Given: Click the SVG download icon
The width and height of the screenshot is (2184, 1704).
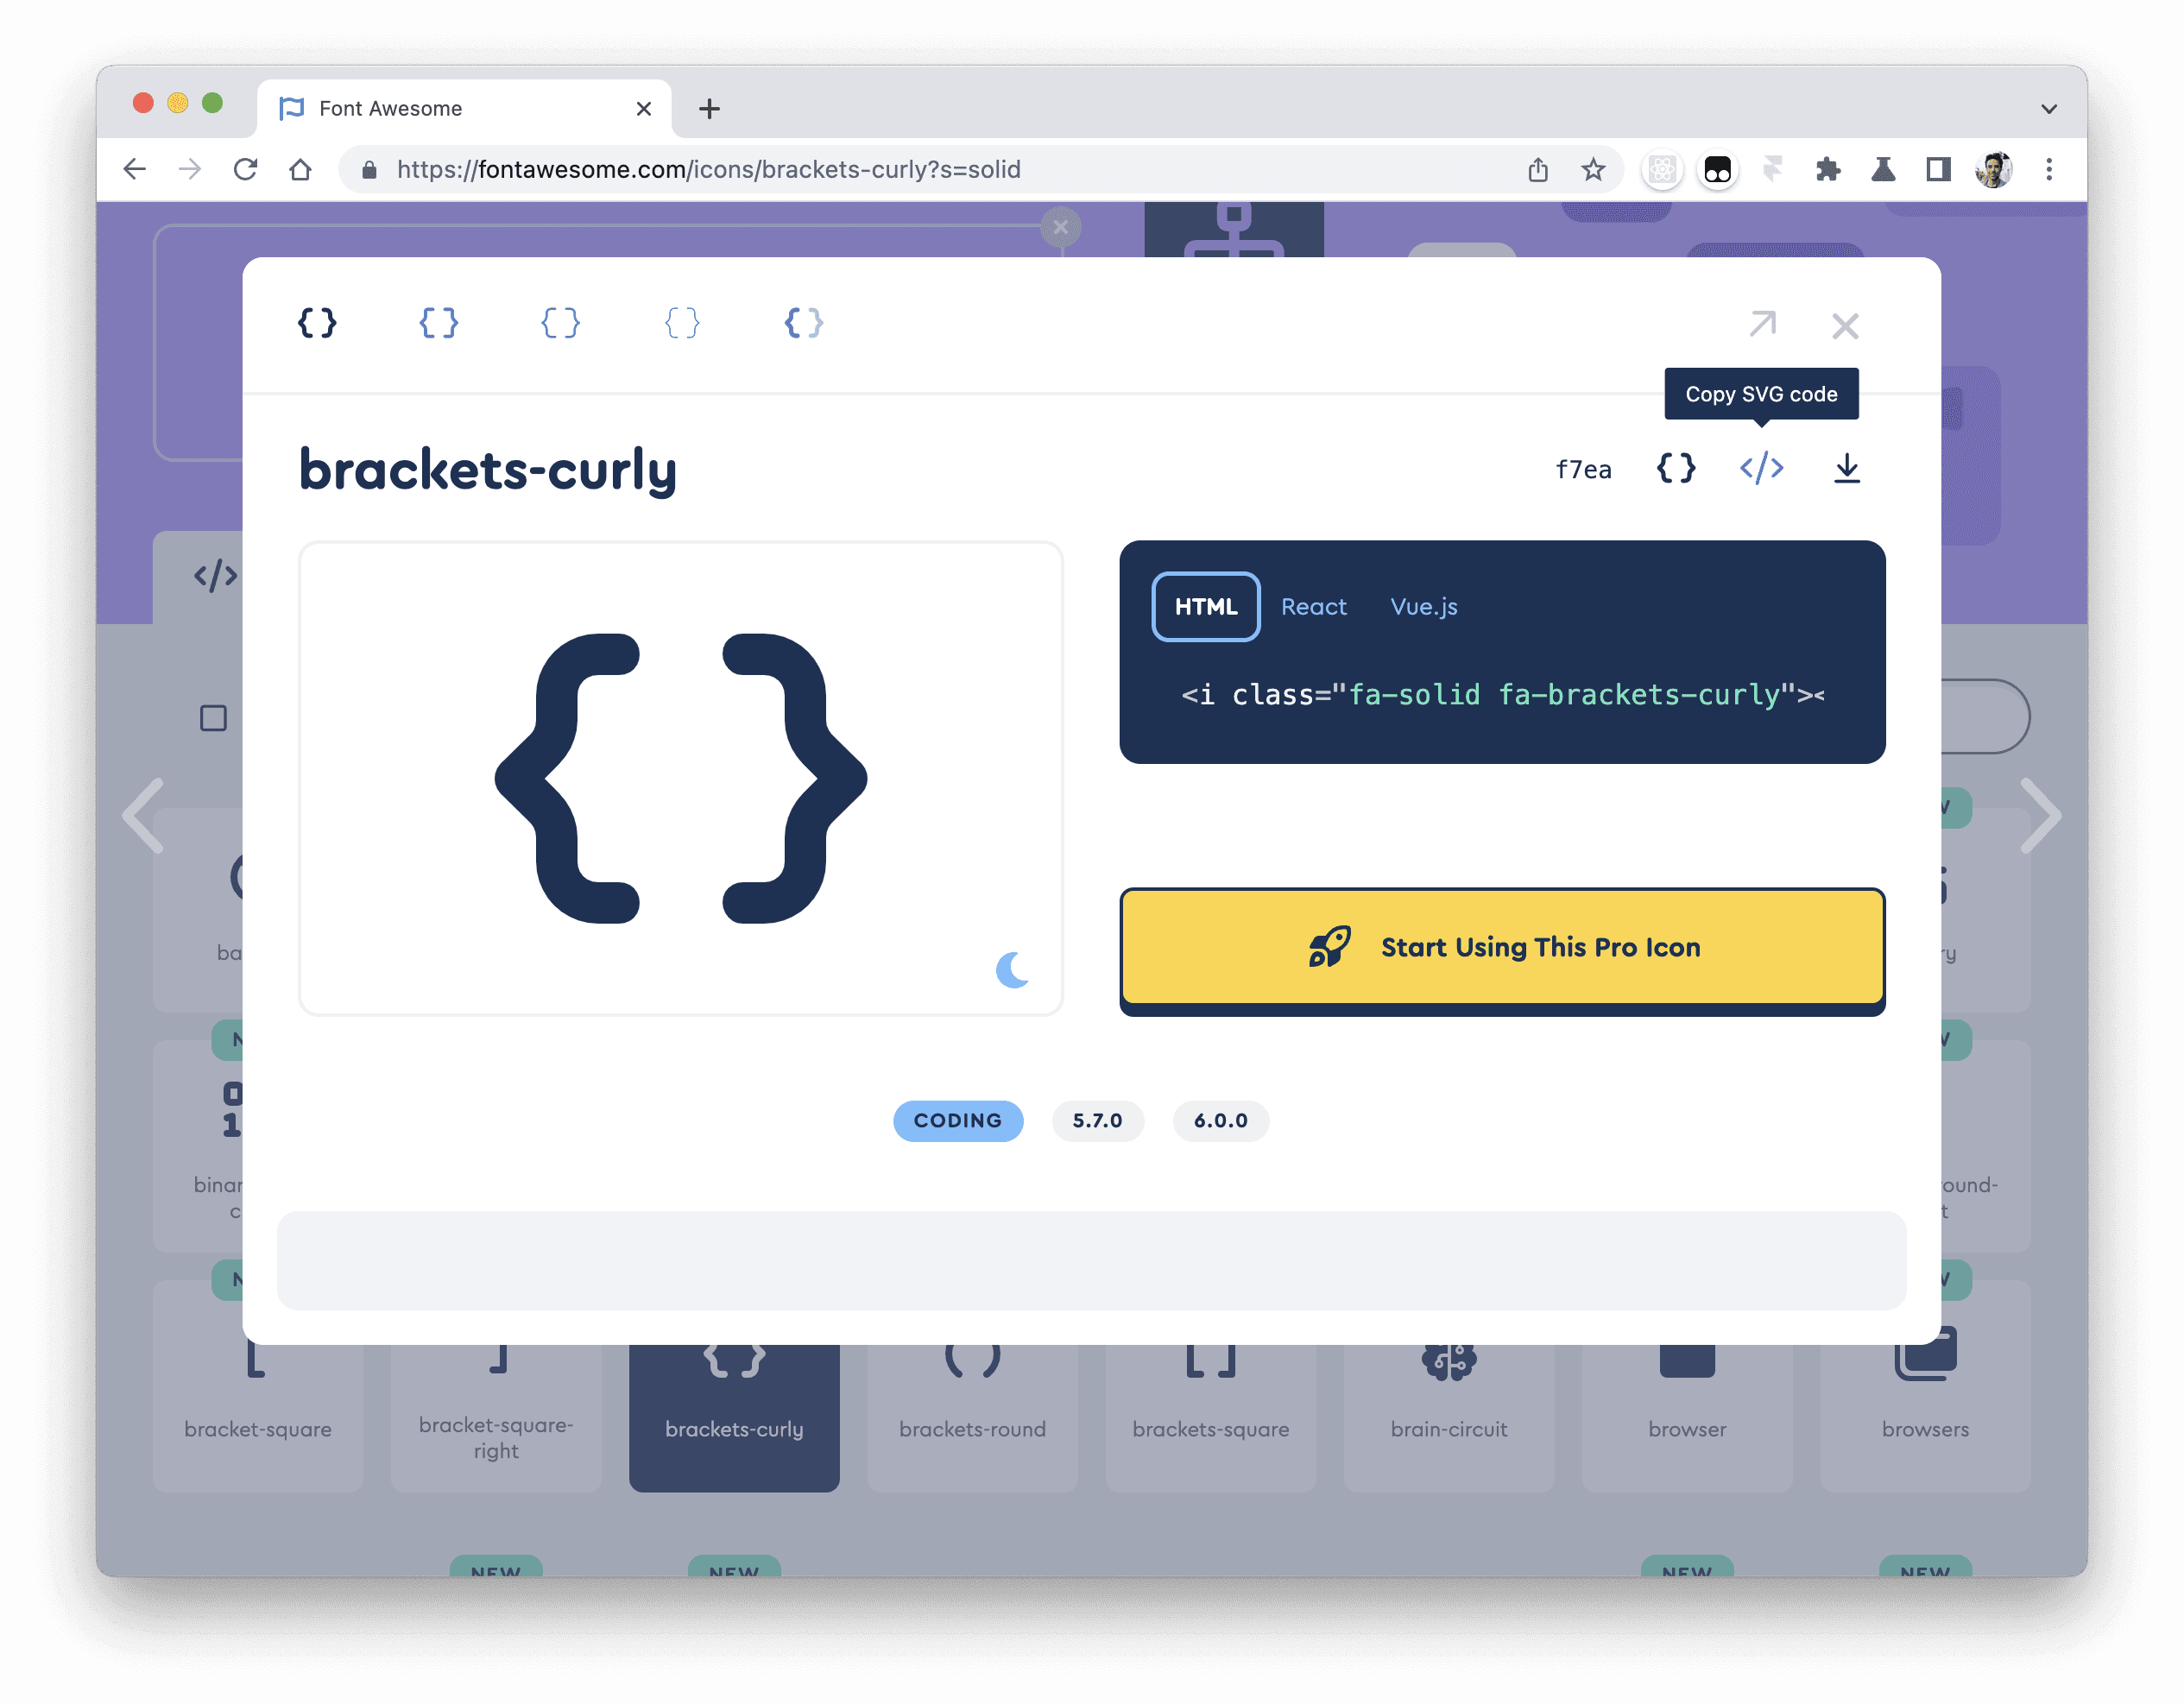Looking at the screenshot, I should point(1847,468).
